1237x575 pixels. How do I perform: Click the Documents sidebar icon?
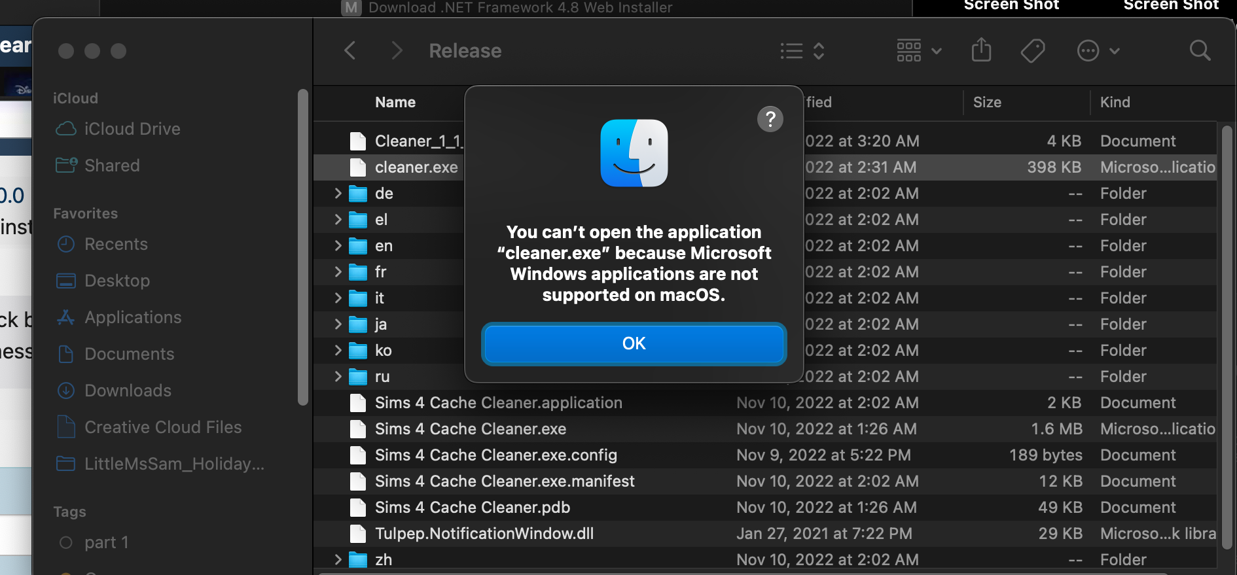point(66,354)
